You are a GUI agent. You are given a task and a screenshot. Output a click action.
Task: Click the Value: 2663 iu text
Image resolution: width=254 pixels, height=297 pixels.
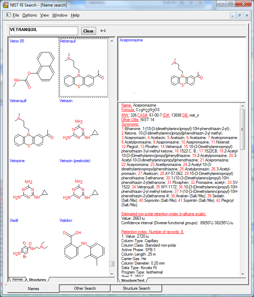[133, 218]
